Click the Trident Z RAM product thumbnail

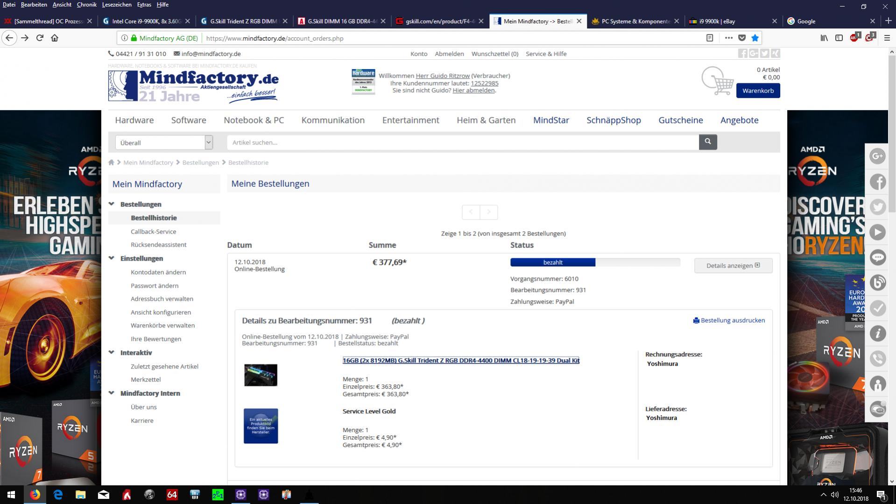(261, 375)
